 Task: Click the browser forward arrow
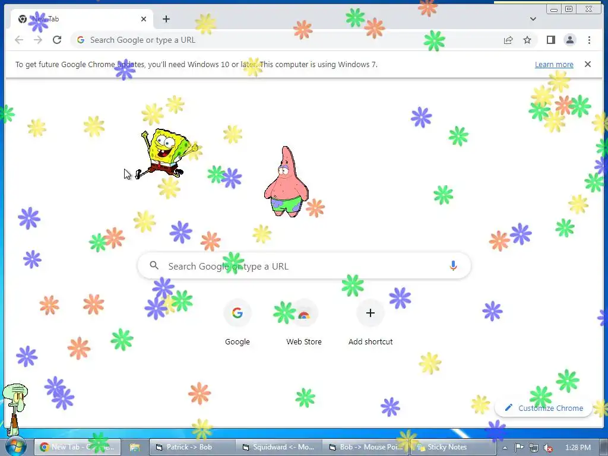click(x=37, y=40)
